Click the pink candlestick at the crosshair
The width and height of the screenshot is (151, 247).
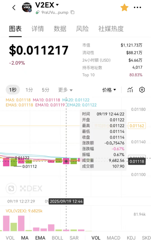tap(66, 161)
